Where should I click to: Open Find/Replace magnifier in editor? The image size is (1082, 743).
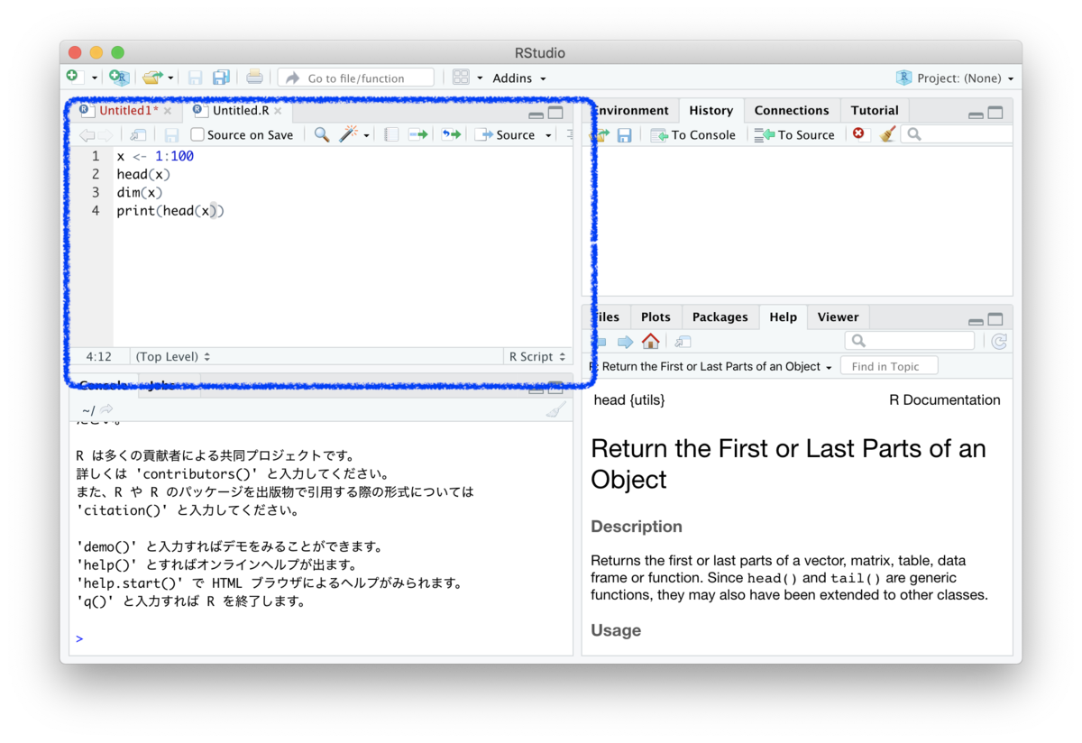pos(322,135)
